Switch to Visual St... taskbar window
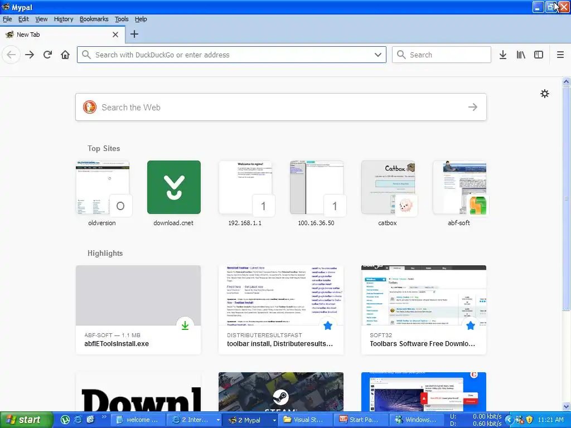This screenshot has width=571, height=428. 306,420
